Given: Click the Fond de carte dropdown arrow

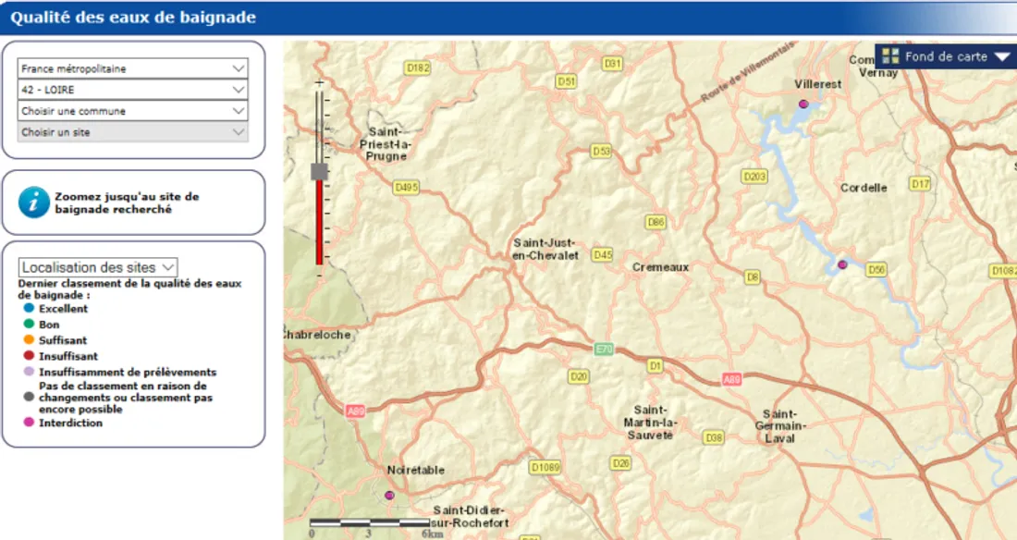Looking at the screenshot, I should [1002, 57].
